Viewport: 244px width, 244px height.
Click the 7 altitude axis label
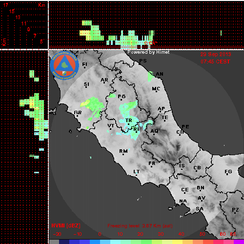pyautogui.click(x=35, y=36)
